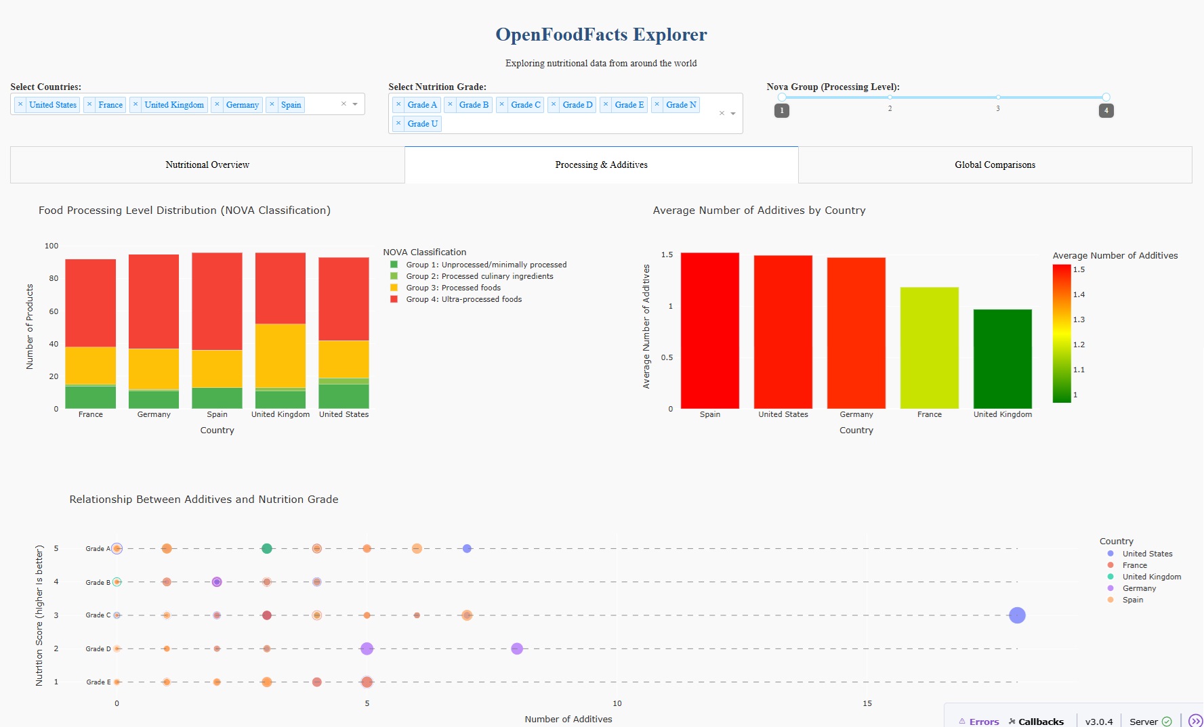This screenshot has height=727, width=1204.
Task: Toggle Spain scatter legend entry
Action: click(1125, 600)
